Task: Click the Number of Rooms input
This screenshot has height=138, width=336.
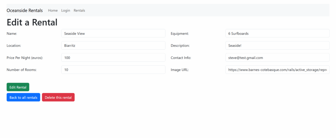Action: click(113, 70)
